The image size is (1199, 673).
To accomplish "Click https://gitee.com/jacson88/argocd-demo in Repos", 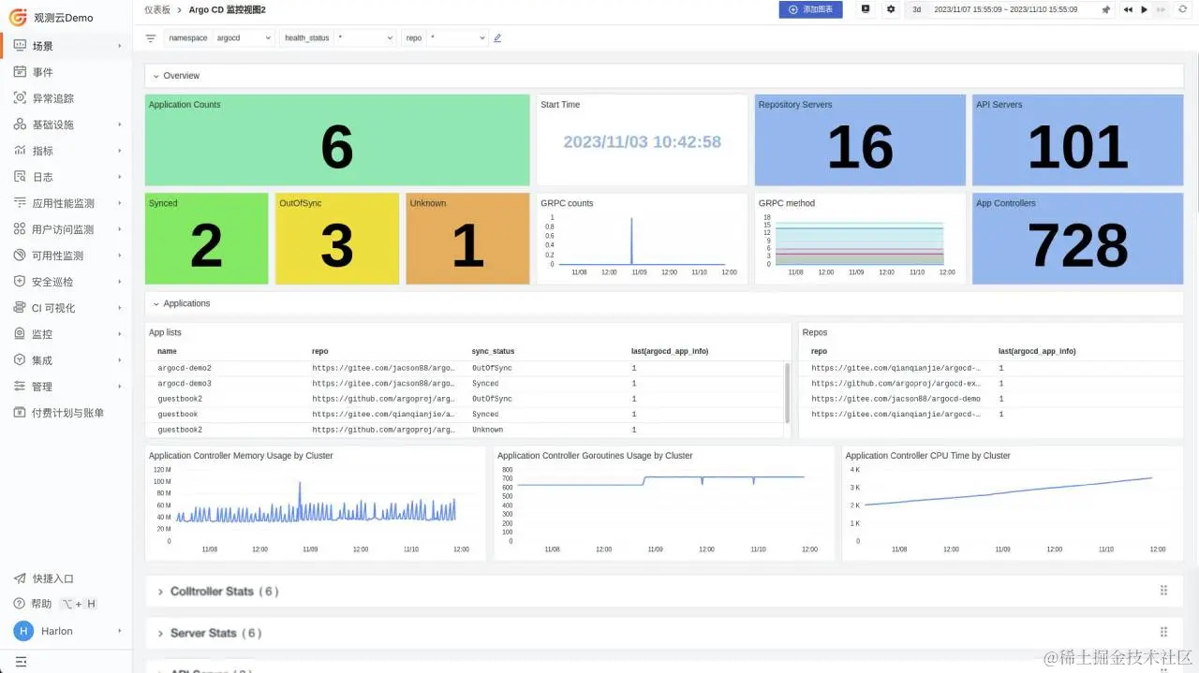I will [x=896, y=399].
